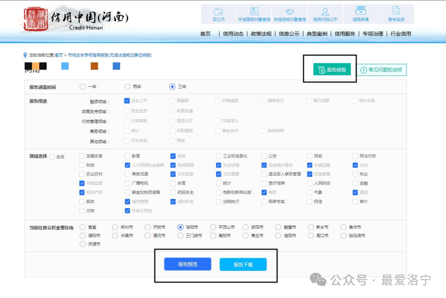Open the 行业信用 menu item
This screenshot has height=298, width=446.
point(401,34)
